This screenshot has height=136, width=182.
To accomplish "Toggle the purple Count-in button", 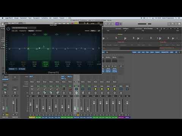I will tap(117, 24).
